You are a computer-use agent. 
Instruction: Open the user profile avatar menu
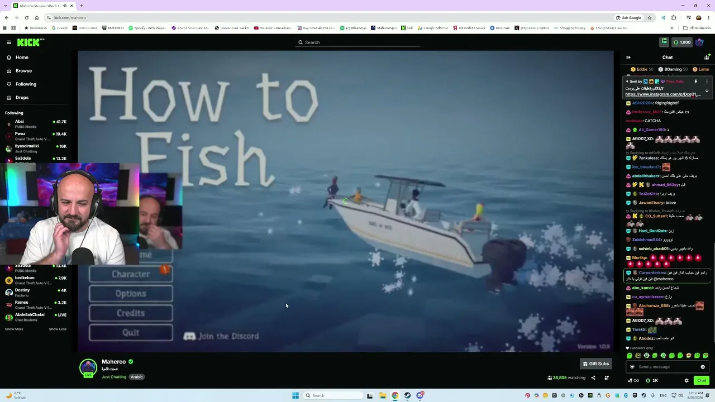point(700,42)
